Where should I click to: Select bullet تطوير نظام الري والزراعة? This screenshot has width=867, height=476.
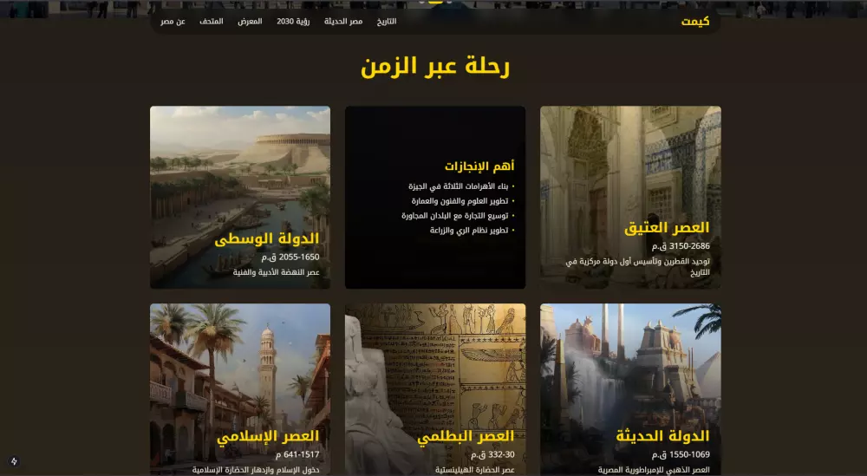(469, 230)
